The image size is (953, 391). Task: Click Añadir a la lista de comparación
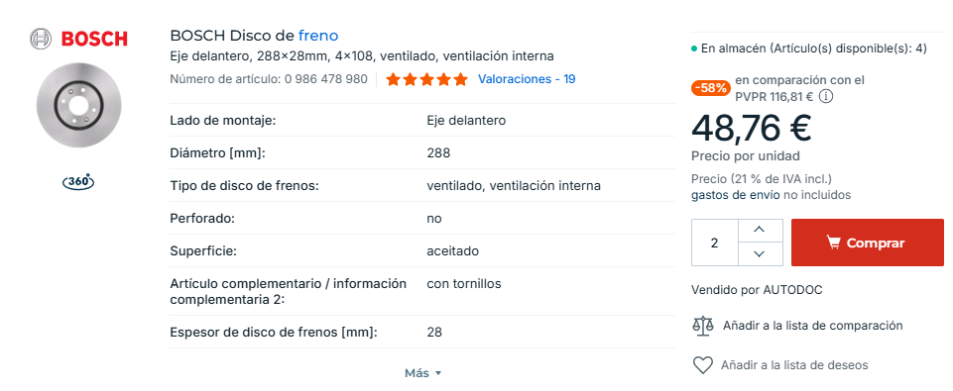[812, 326]
